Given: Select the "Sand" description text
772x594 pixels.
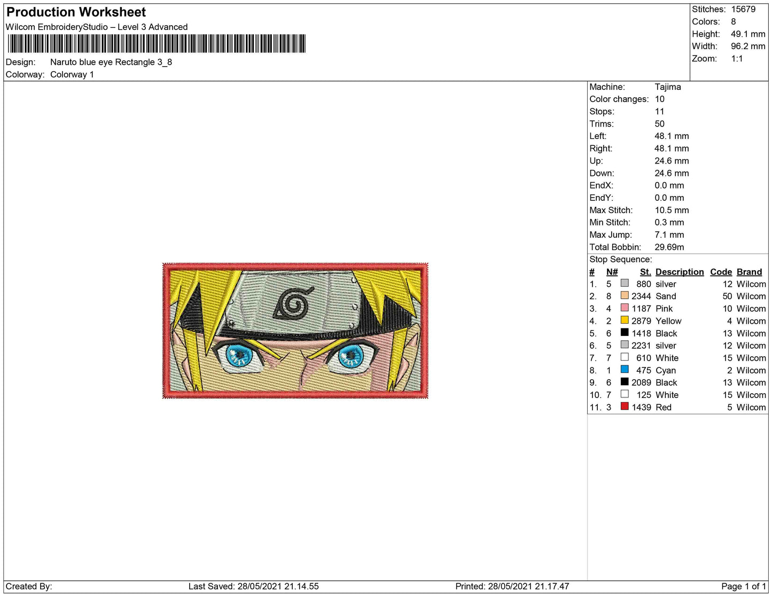Looking at the screenshot, I should (x=666, y=296).
